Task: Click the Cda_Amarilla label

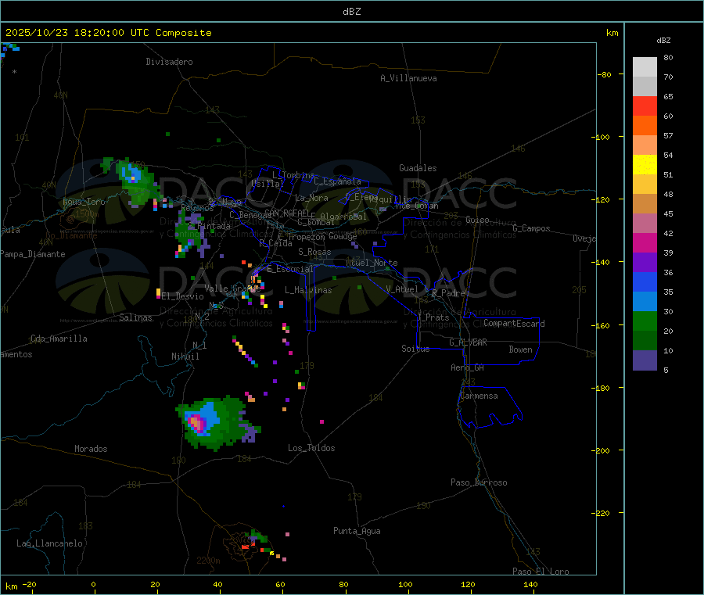Action: [x=59, y=339]
